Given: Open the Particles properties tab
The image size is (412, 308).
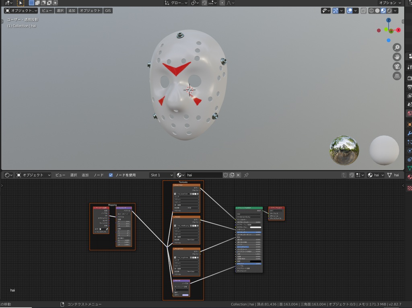Looking at the screenshot, I should click(x=409, y=142).
